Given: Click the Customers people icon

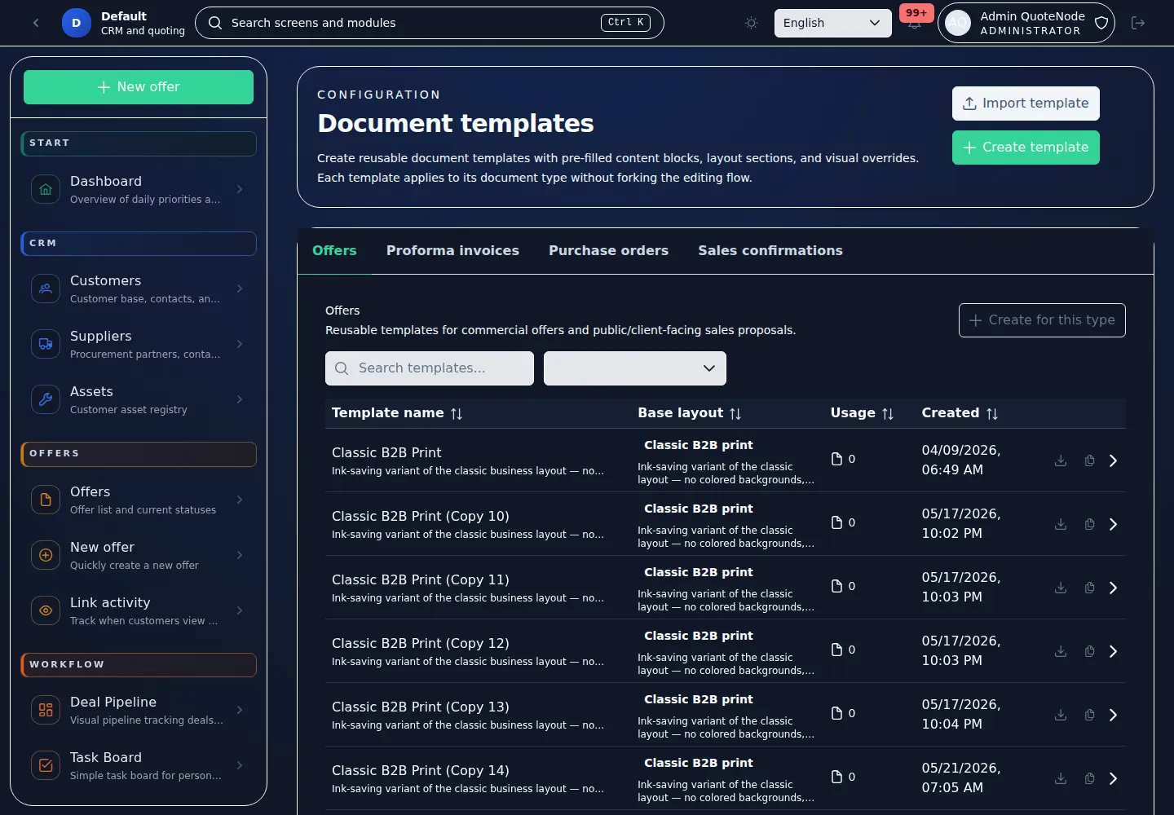Looking at the screenshot, I should [46, 289].
